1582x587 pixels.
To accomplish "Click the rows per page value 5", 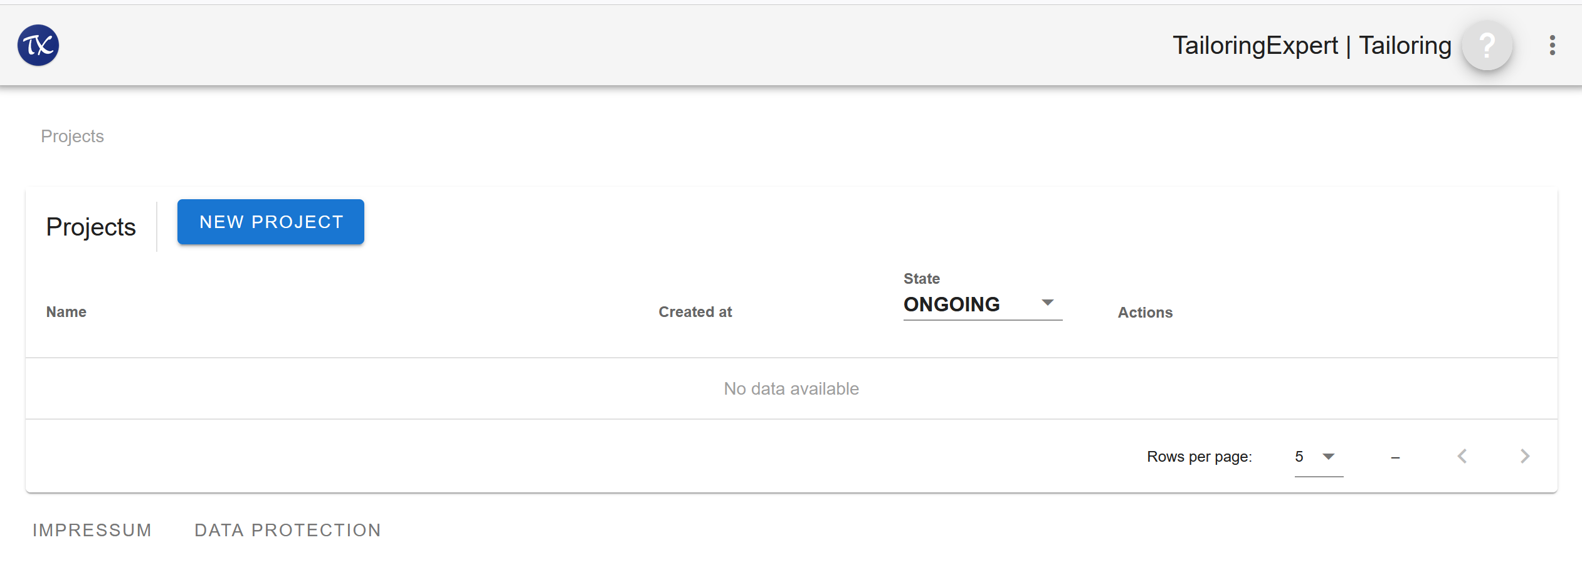I will (1299, 457).
